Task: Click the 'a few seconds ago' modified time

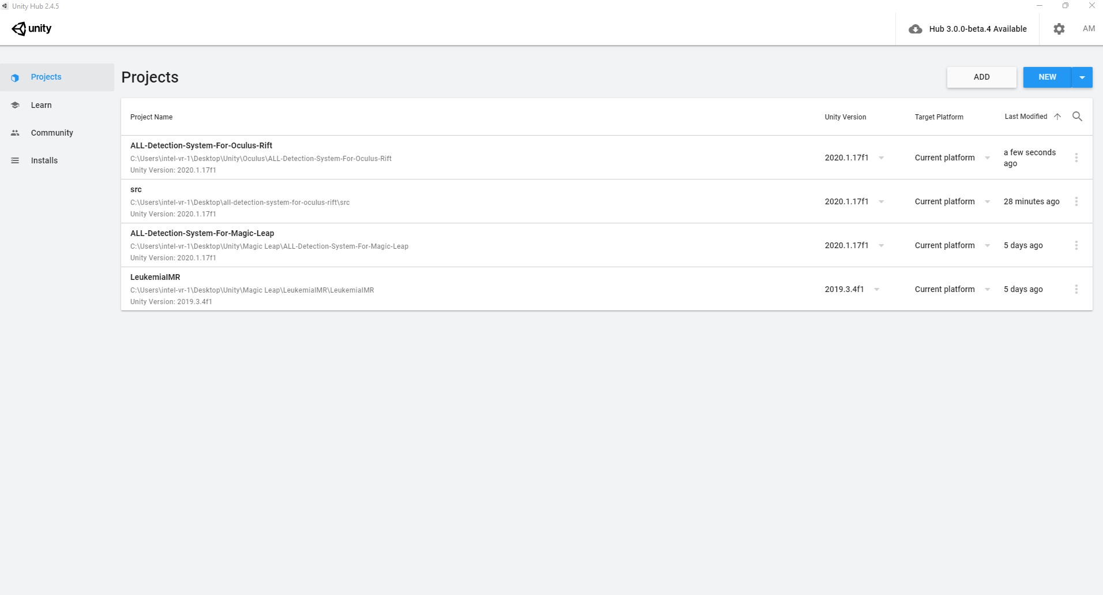Action: tap(1030, 158)
